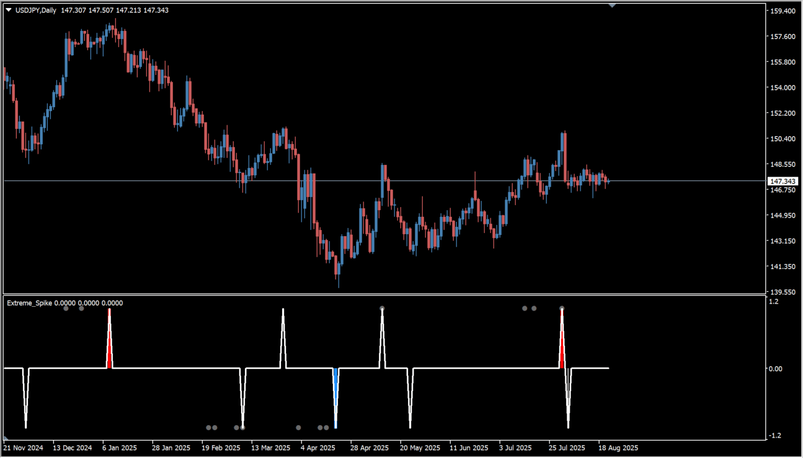Click the 4 Apr 2025 date label

click(x=318, y=447)
